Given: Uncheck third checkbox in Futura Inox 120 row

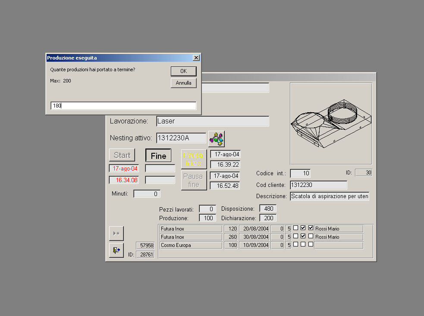Looking at the screenshot, I should [x=311, y=228].
